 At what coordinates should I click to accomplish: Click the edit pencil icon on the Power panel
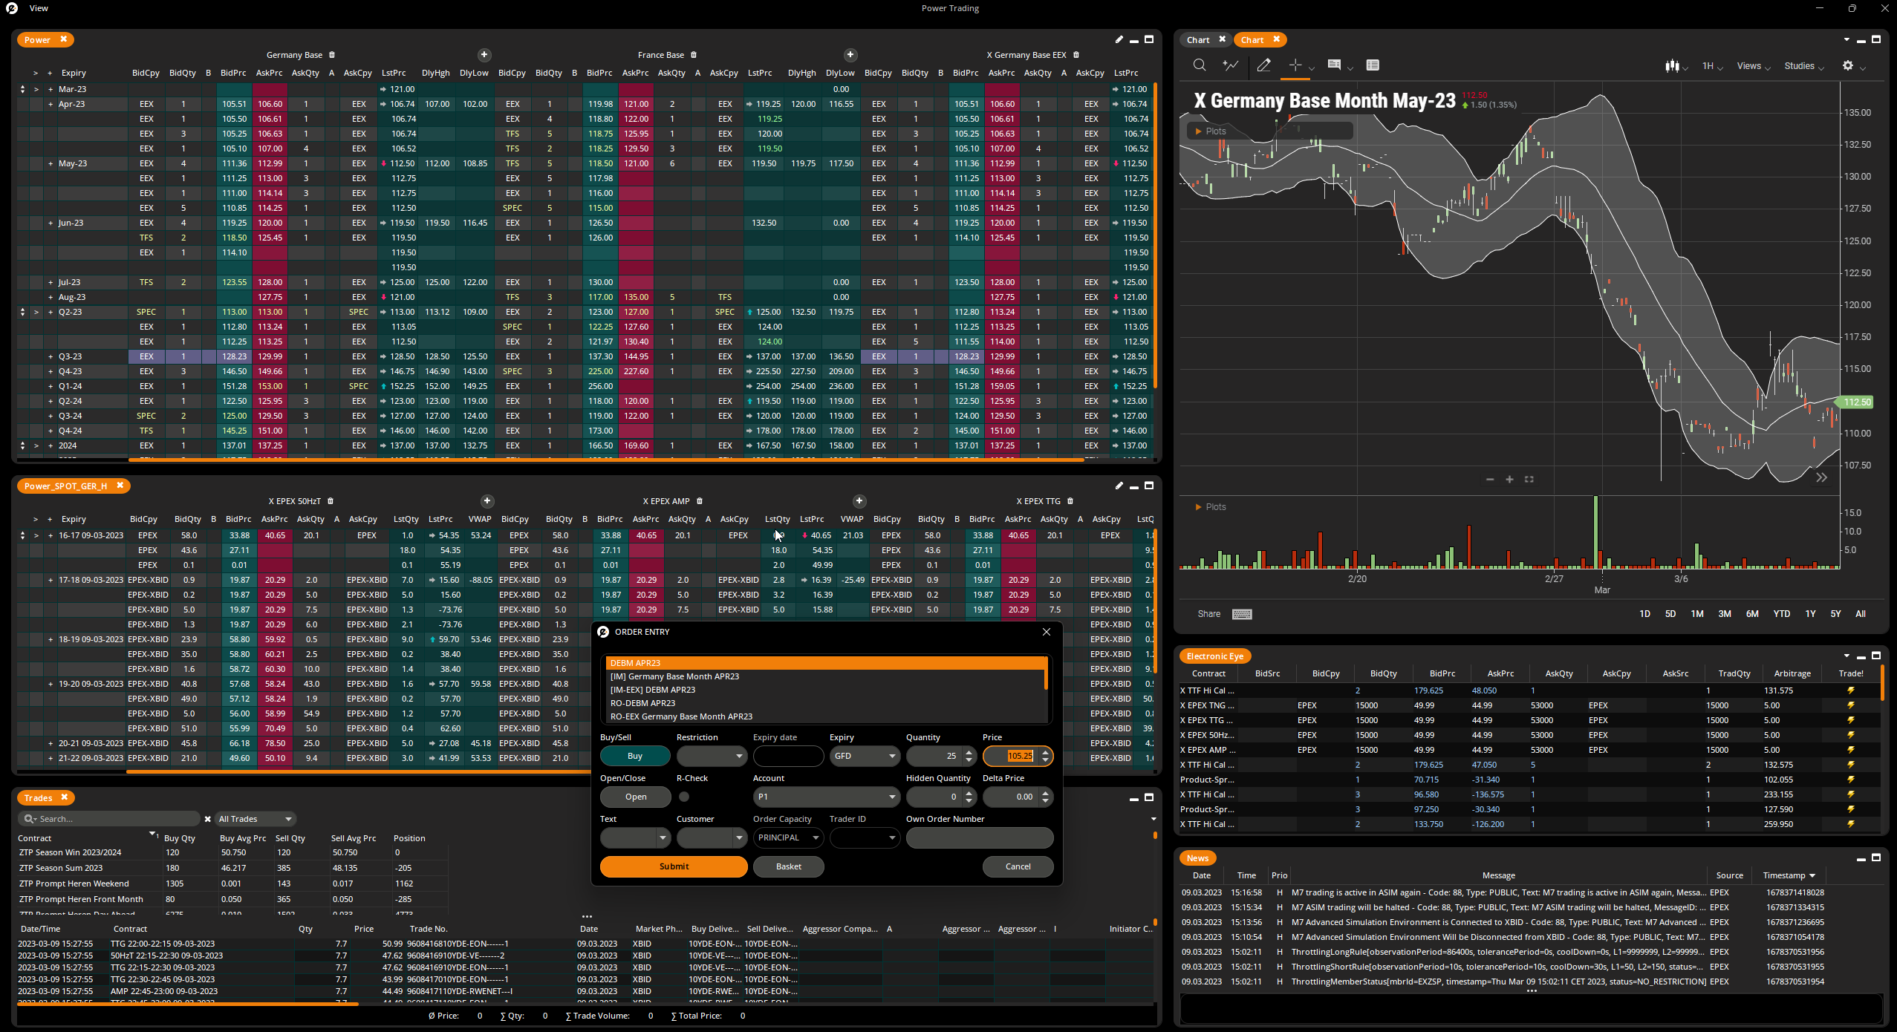(1118, 39)
